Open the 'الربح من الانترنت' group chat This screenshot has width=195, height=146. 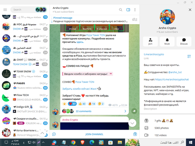(x=25, y=38)
